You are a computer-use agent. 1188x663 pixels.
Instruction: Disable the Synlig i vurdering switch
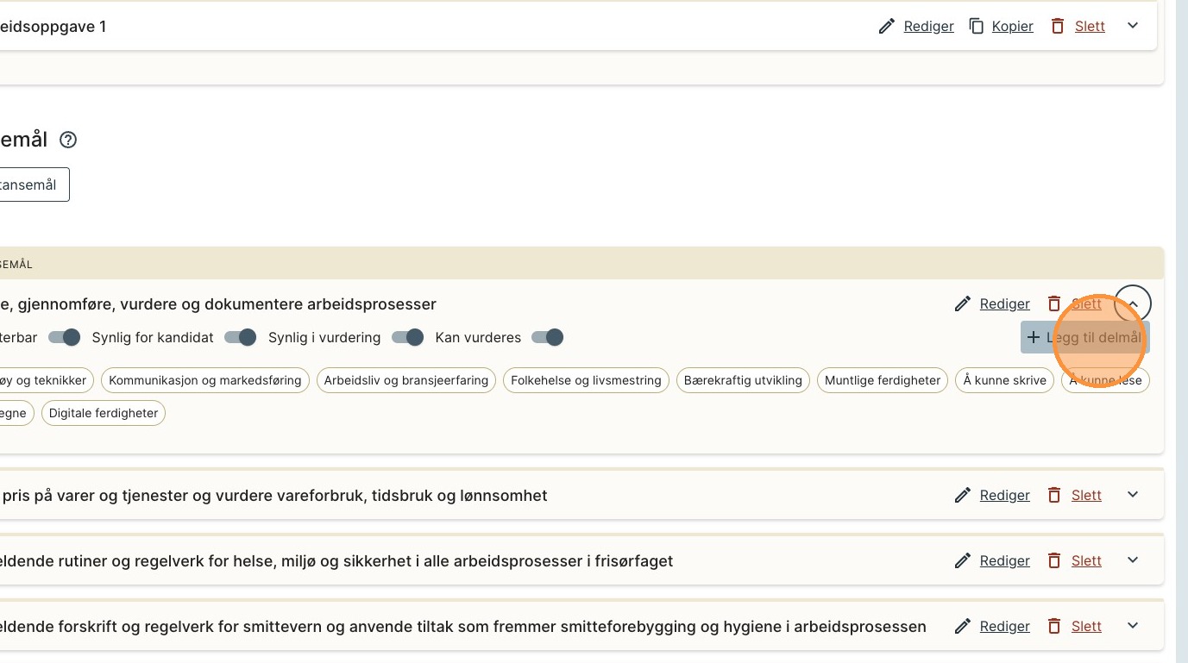click(407, 337)
